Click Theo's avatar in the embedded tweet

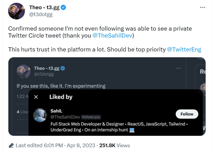[x=23, y=71]
